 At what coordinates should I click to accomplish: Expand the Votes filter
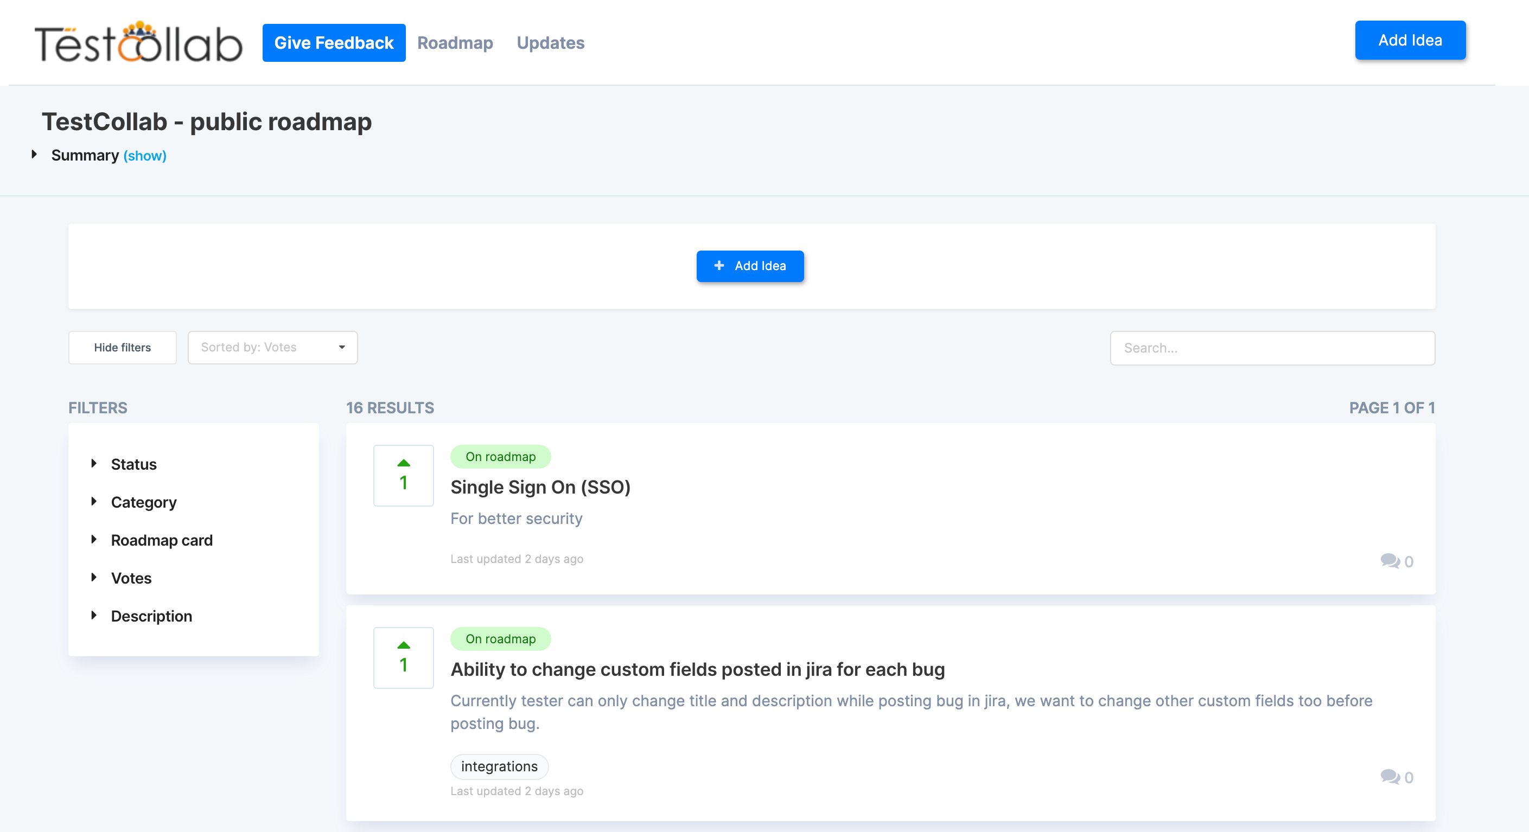click(x=130, y=578)
